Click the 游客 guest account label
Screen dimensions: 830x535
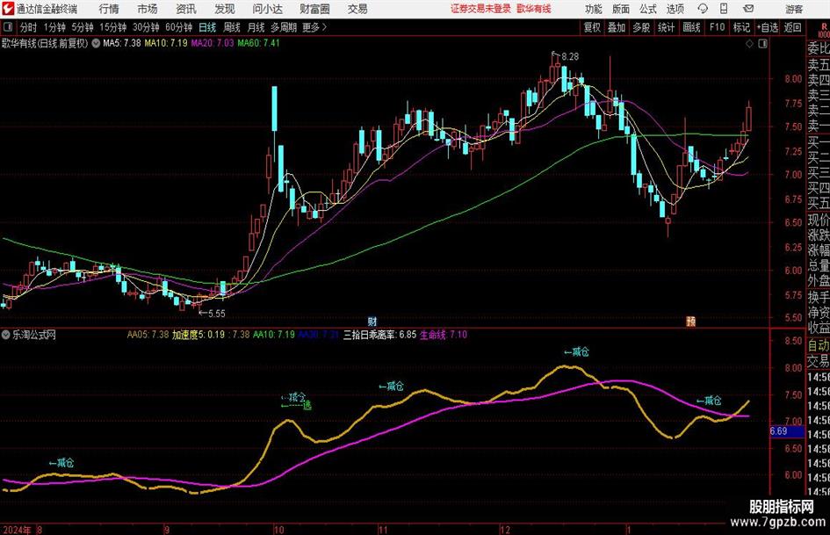point(794,9)
